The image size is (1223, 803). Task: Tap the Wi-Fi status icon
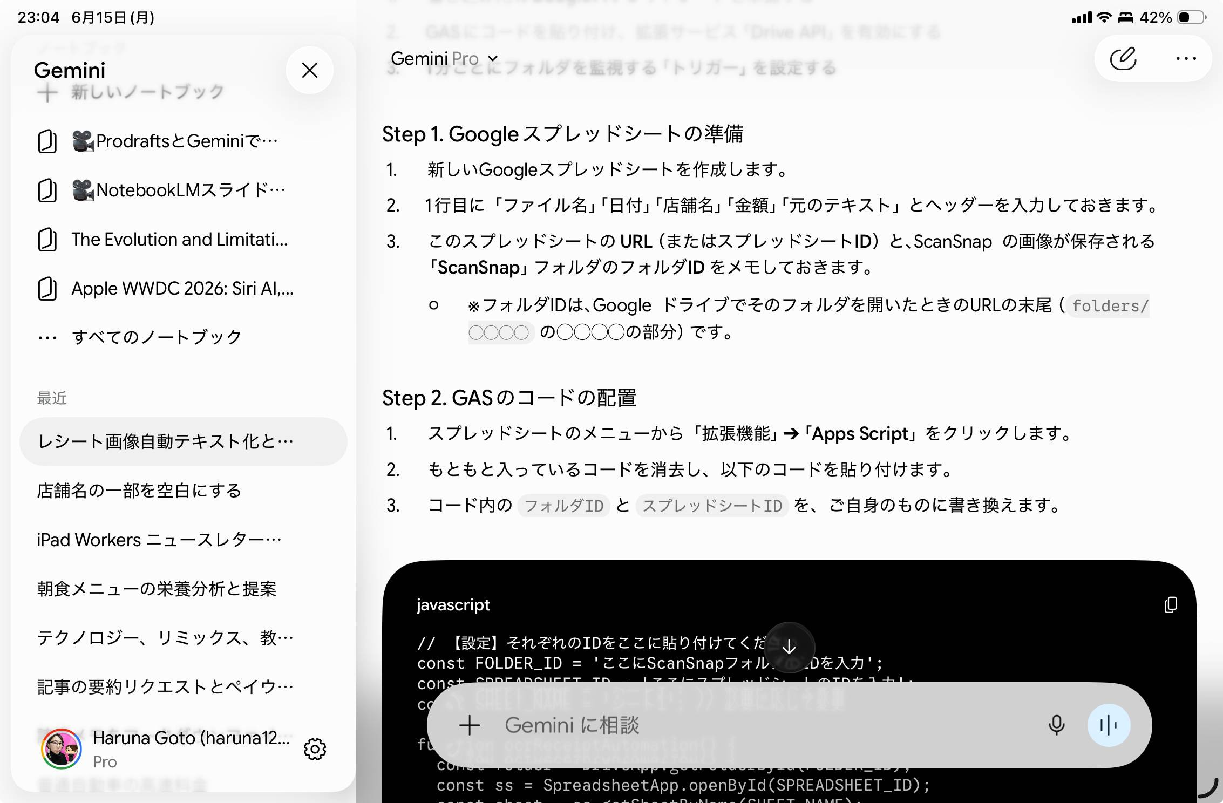coord(1104,17)
